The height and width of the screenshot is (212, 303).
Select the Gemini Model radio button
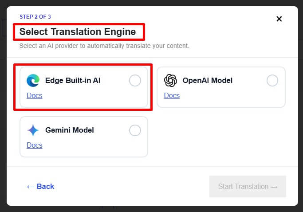[135, 130]
